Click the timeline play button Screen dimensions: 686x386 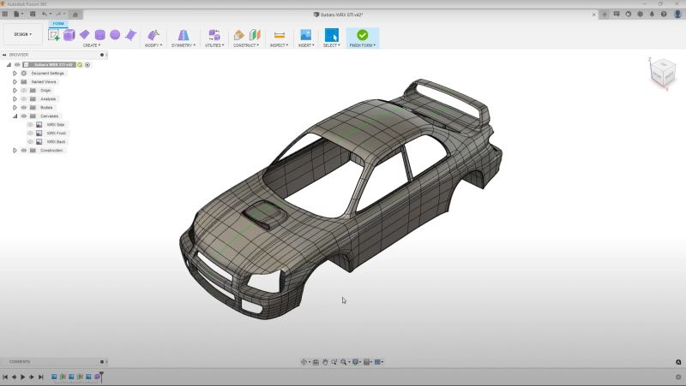23,377
